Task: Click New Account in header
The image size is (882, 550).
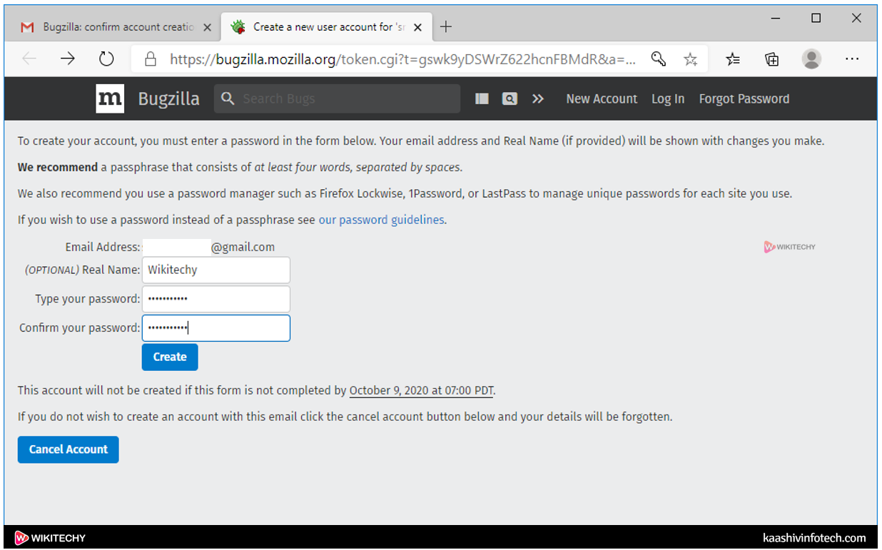Action: tap(602, 99)
